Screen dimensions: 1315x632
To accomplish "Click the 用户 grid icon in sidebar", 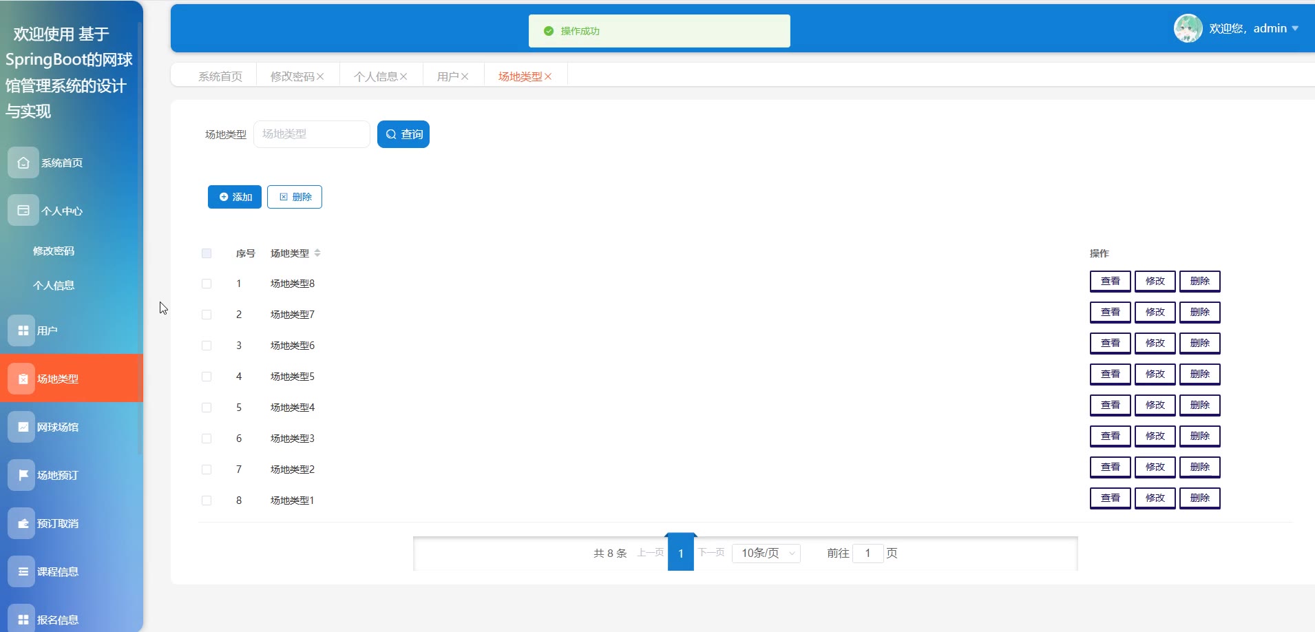I will coord(23,330).
